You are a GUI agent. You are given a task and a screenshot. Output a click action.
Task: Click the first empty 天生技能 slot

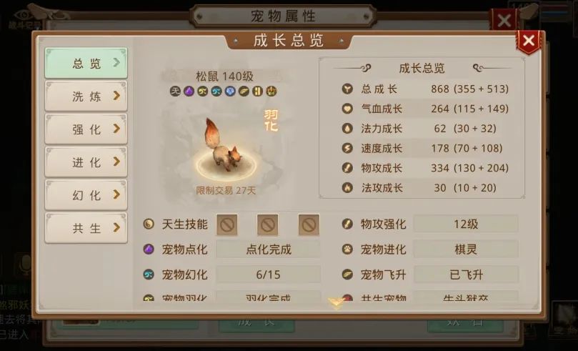[226, 224]
